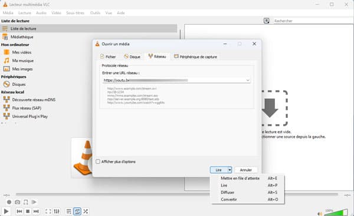Toggle the playlist view icon
The width and height of the screenshot is (354, 216).
click(68, 211)
